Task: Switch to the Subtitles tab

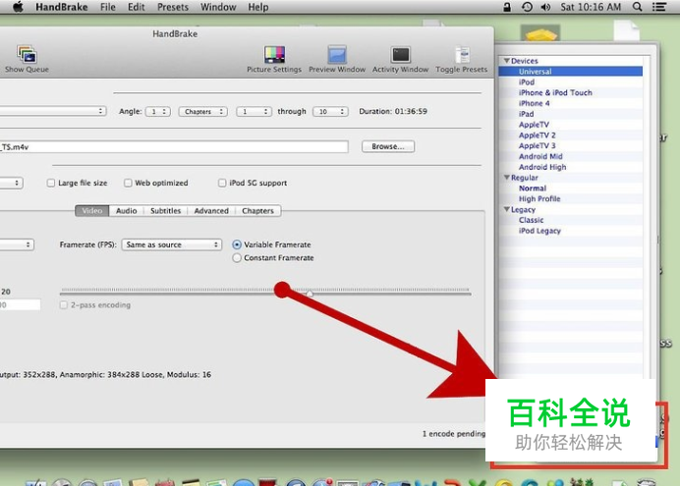Action: pyautogui.click(x=166, y=211)
